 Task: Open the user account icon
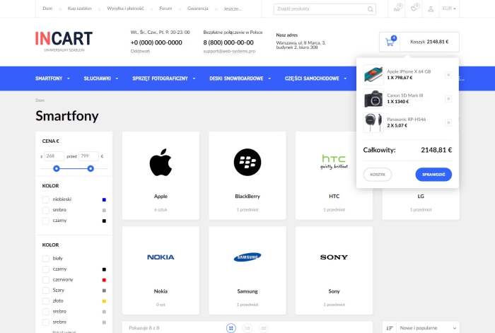pos(431,9)
